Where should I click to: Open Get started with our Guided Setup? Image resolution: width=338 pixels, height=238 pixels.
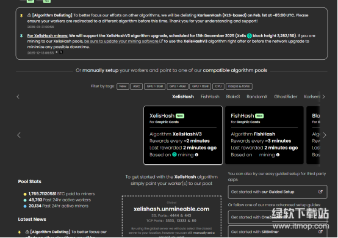[278, 192]
